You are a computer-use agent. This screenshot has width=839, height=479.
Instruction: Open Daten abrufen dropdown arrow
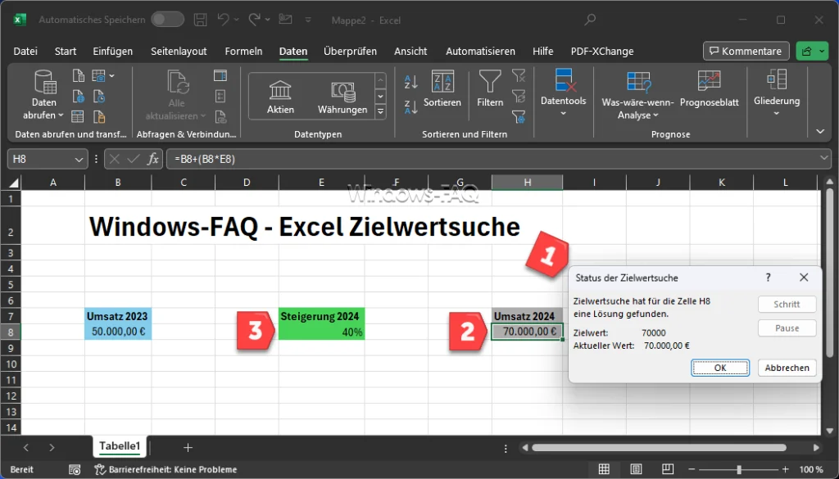click(x=61, y=115)
